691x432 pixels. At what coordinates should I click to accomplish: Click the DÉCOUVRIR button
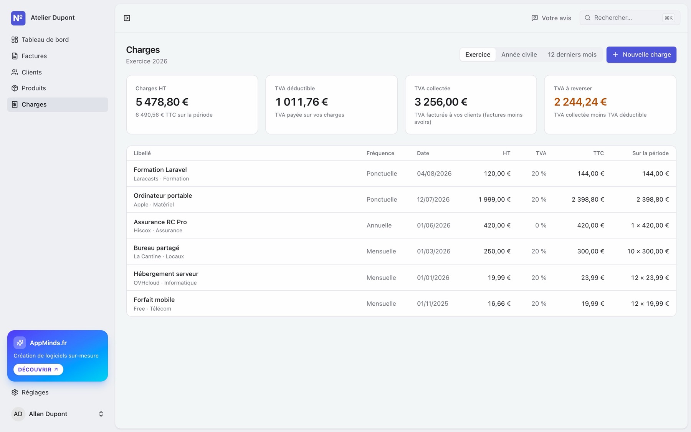(x=38, y=369)
